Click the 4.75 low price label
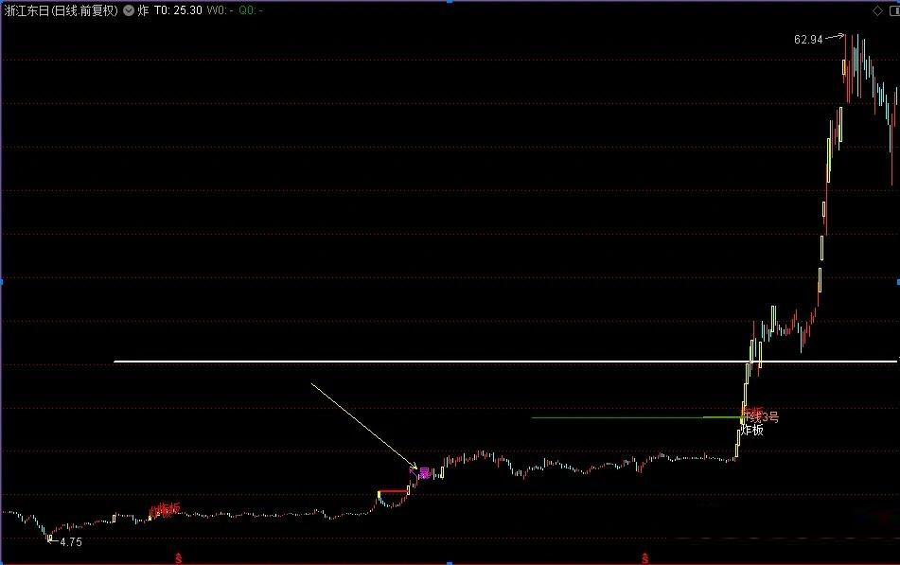Viewport: 900px width, 565px height. 71,542
